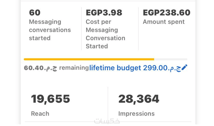
Task: Click the pencil edit budget icon
Action: coord(185,68)
